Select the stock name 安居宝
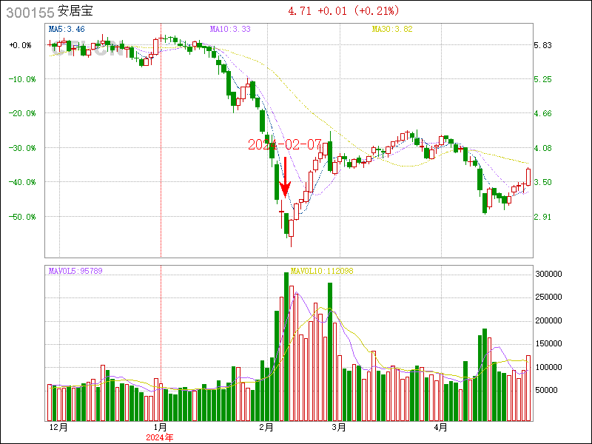Viewport: 592px width, 444px height. pos(76,12)
